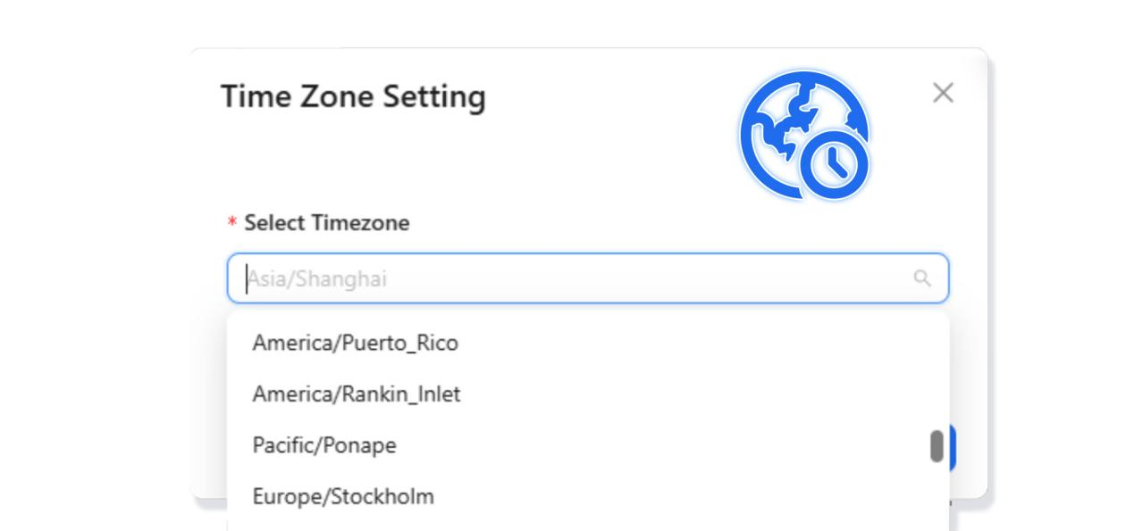Click the Asia/Shanghai placeholder text
1134x531 pixels.
coord(317,278)
